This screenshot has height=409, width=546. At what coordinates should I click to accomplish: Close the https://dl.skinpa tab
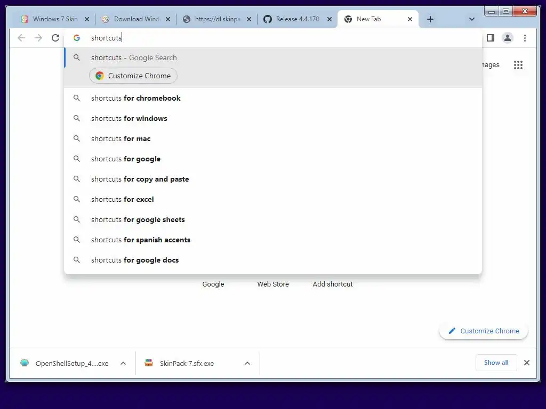point(249,19)
